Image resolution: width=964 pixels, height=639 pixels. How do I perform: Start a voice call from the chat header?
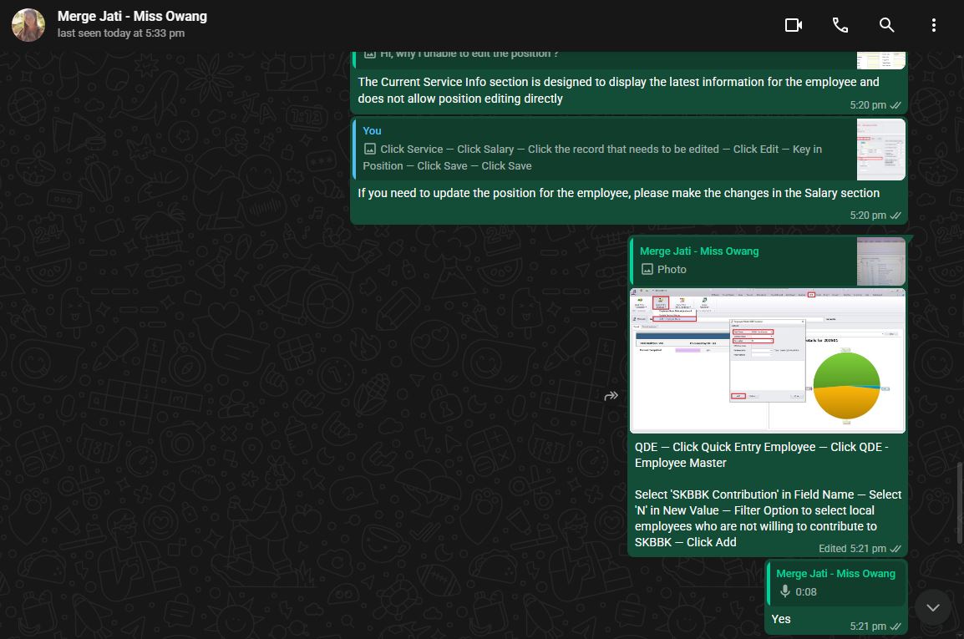(x=840, y=25)
